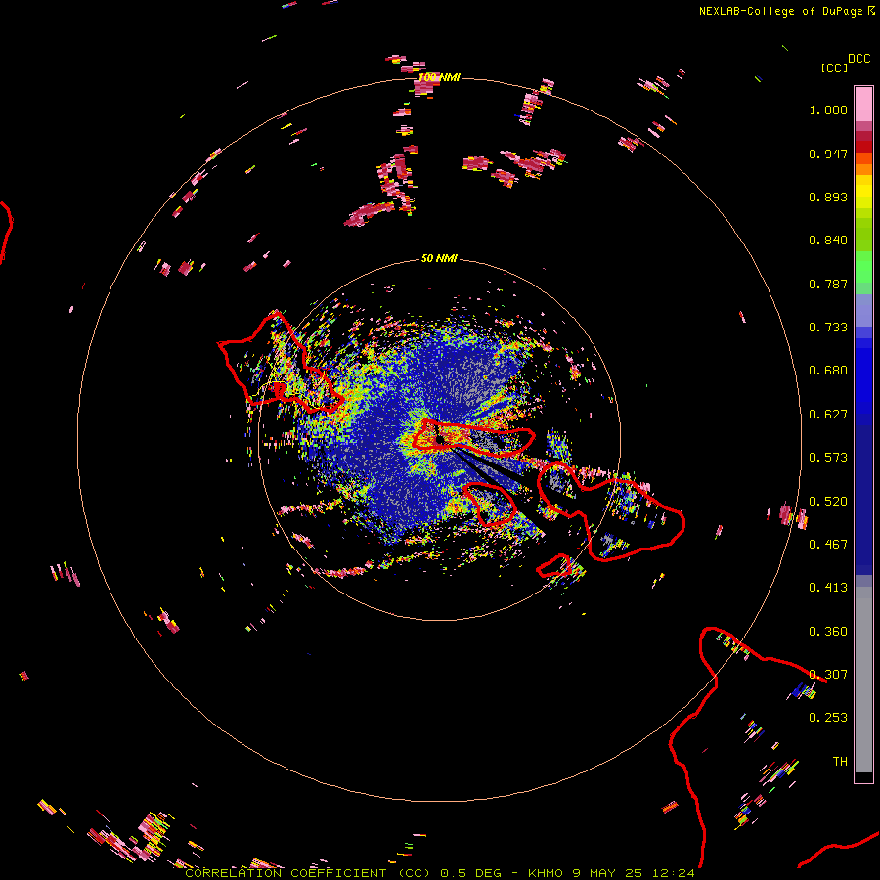This screenshot has width=880, height=880.
Task: Click the 0.573 legend value
Action: point(828,458)
